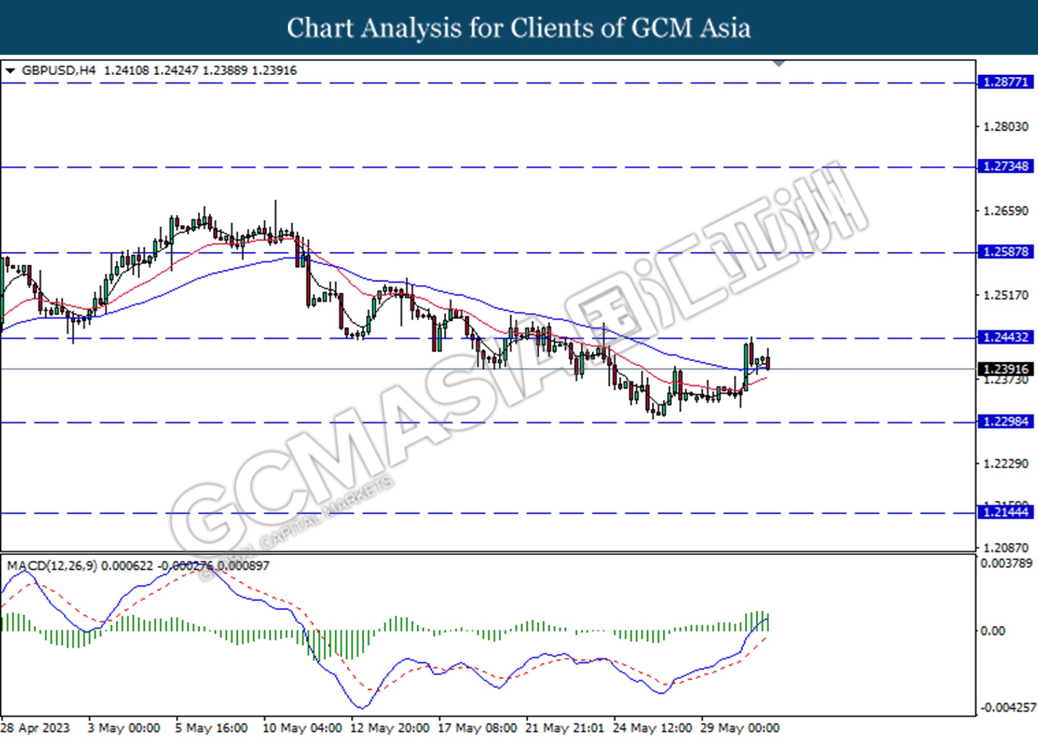Click the last MACD histogram bar
1038x741 pixels.
pos(768,622)
